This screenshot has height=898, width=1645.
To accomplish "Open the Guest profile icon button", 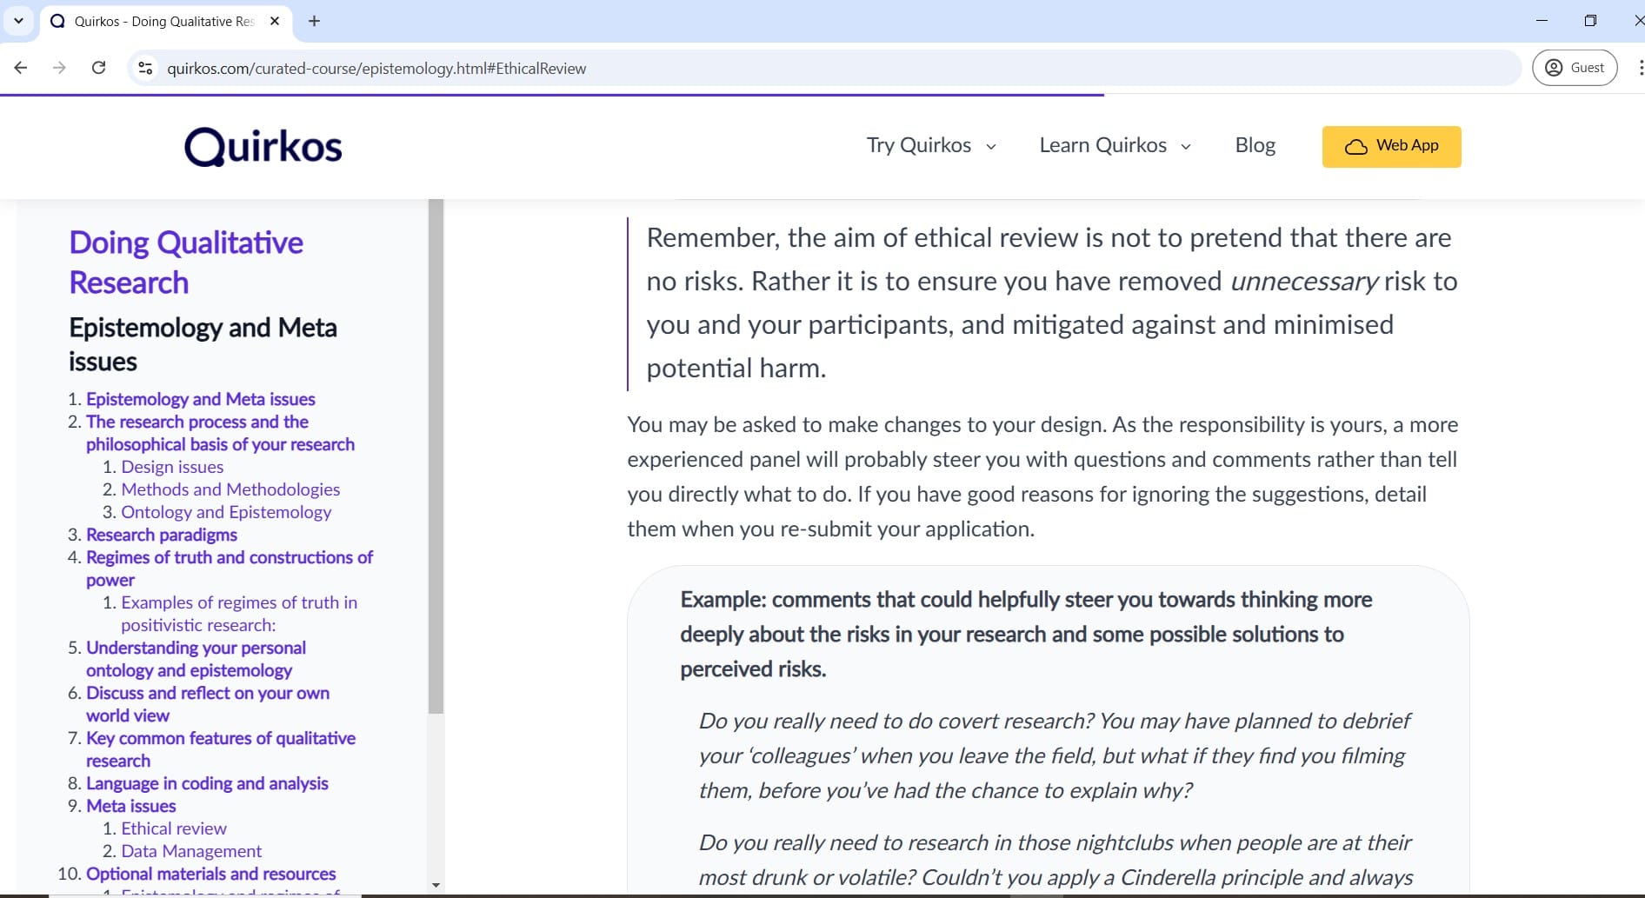I will tap(1575, 68).
